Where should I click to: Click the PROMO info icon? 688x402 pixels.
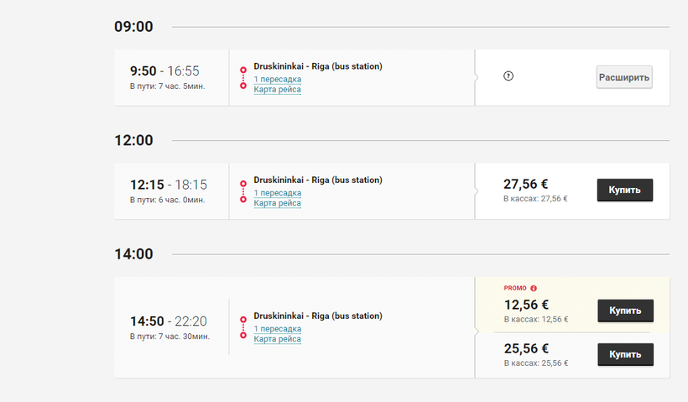[x=534, y=288]
